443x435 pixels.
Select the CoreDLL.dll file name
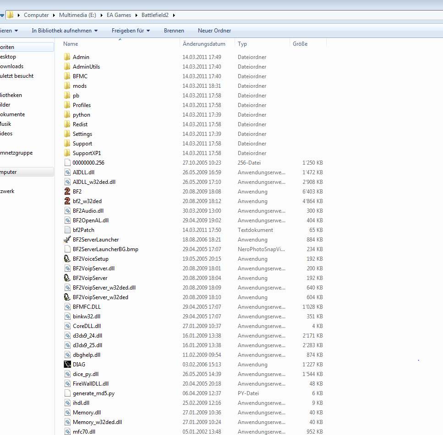point(87,326)
